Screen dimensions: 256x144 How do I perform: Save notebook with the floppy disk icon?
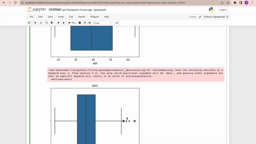point(29,23)
